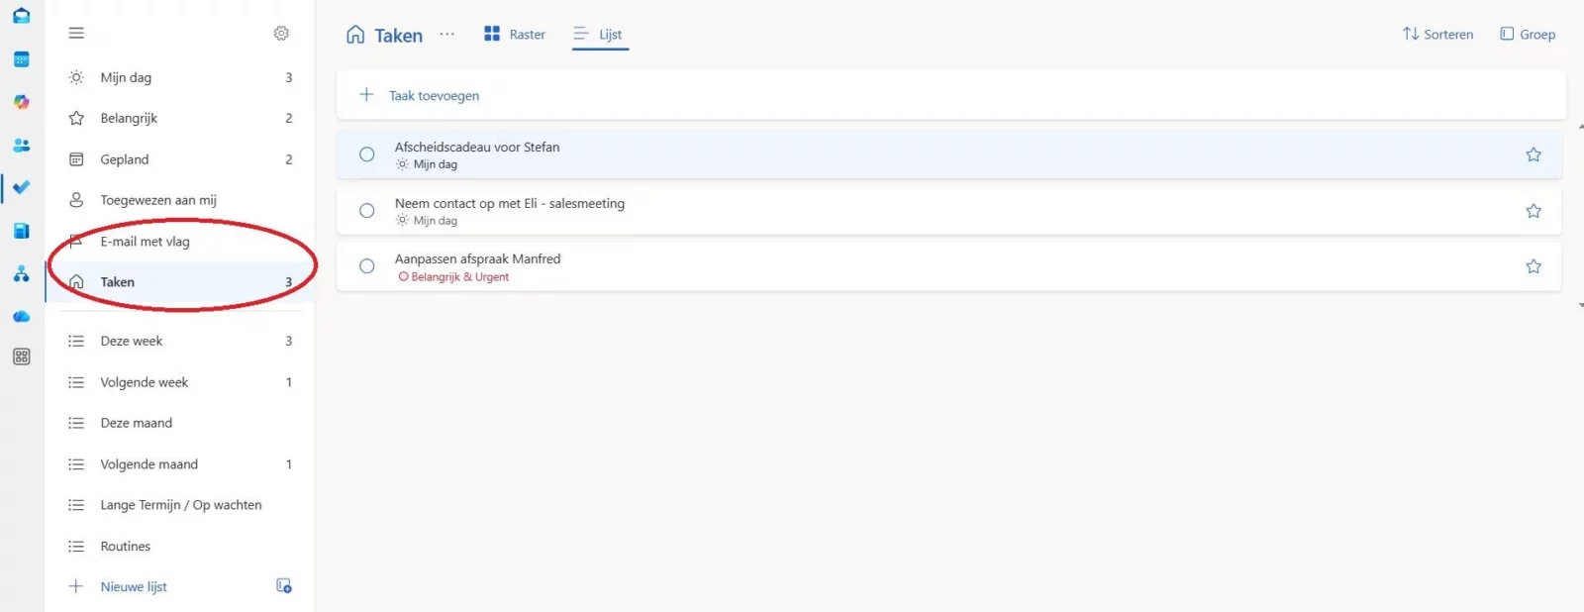Collapse sidebar with the hamburger menu
1584x612 pixels.
tap(76, 34)
